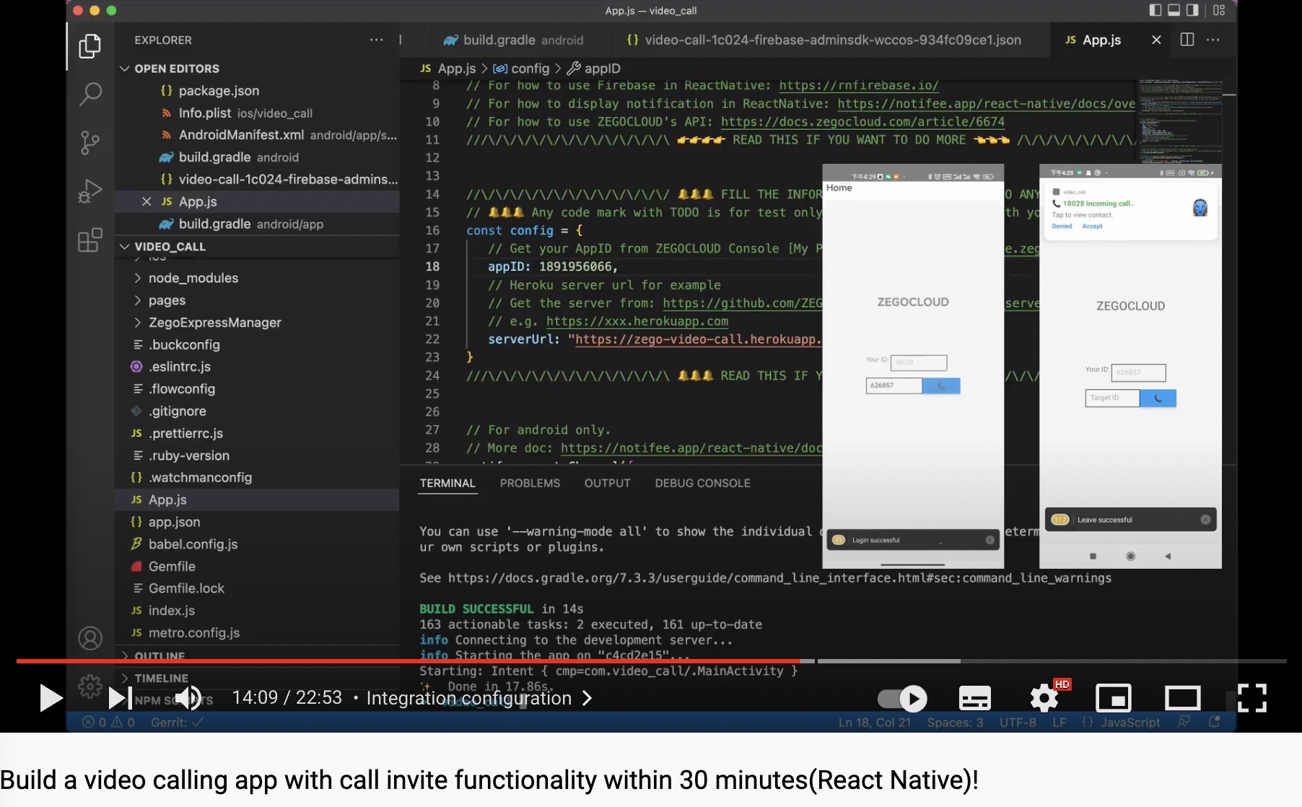Screen dimensions: 1302x807
Task: Skip to the next video
Action: (x=120, y=698)
